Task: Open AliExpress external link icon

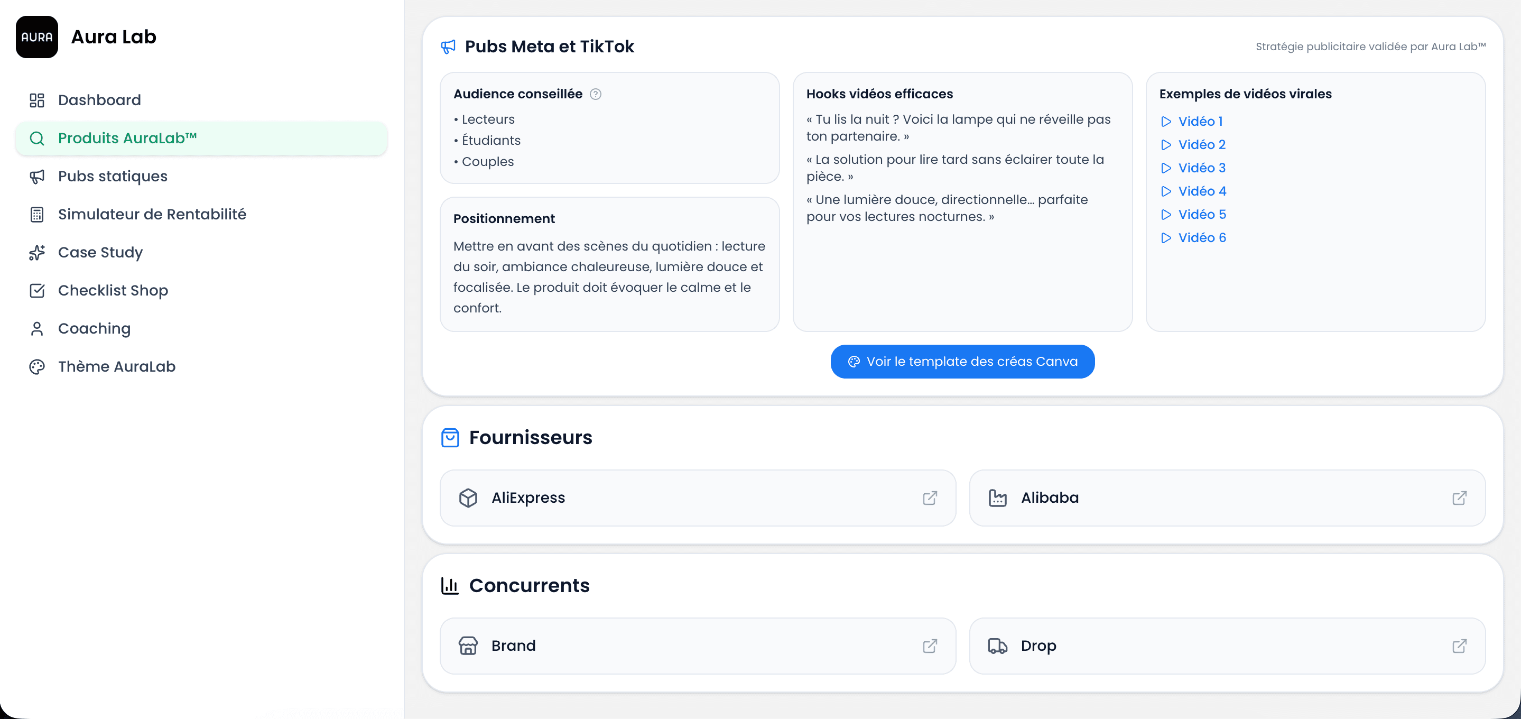Action: (930, 498)
